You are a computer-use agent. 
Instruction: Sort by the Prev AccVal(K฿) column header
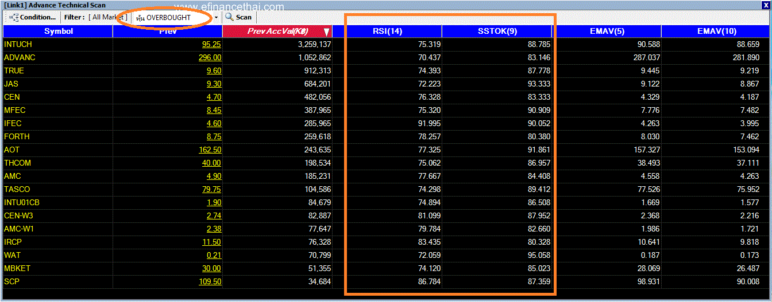coord(277,31)
